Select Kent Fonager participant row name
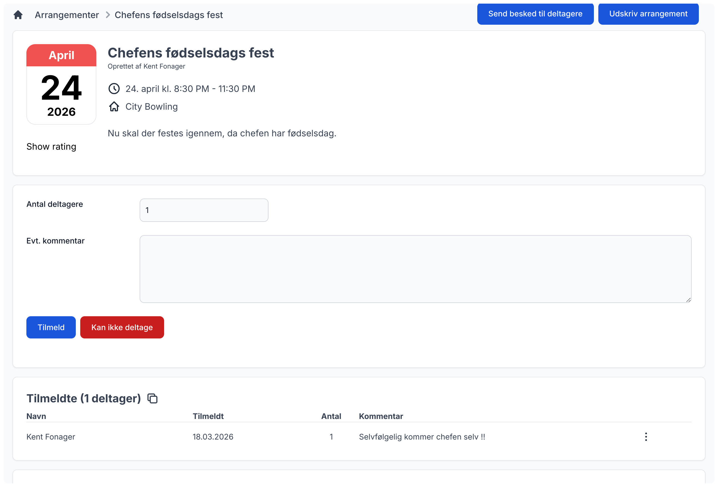718x487 pixels. 51,437
